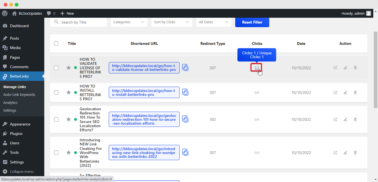Visit the BLDocUpdates site home link
The image size is (378, 182).
click(x=27, y=13)
